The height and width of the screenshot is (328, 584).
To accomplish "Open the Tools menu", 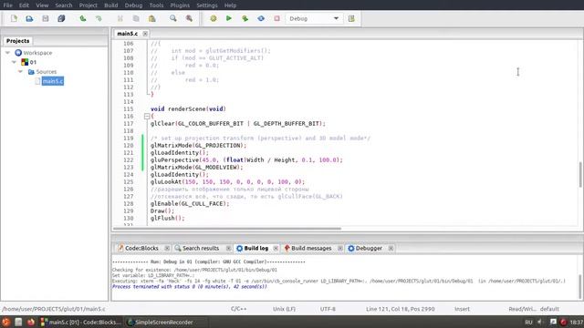I will tap(156, 5).
